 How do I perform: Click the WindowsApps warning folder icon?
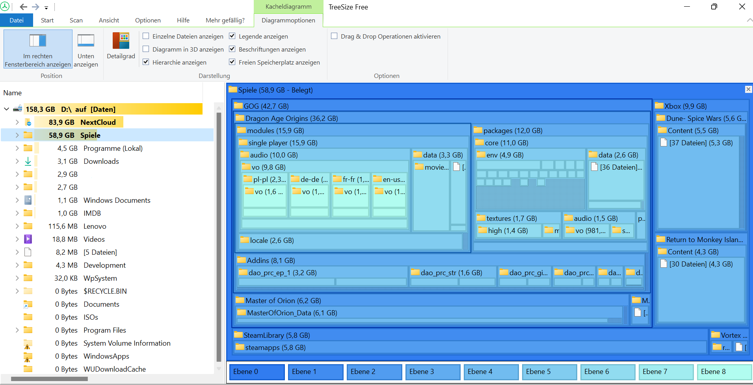(x=28, y=357)
